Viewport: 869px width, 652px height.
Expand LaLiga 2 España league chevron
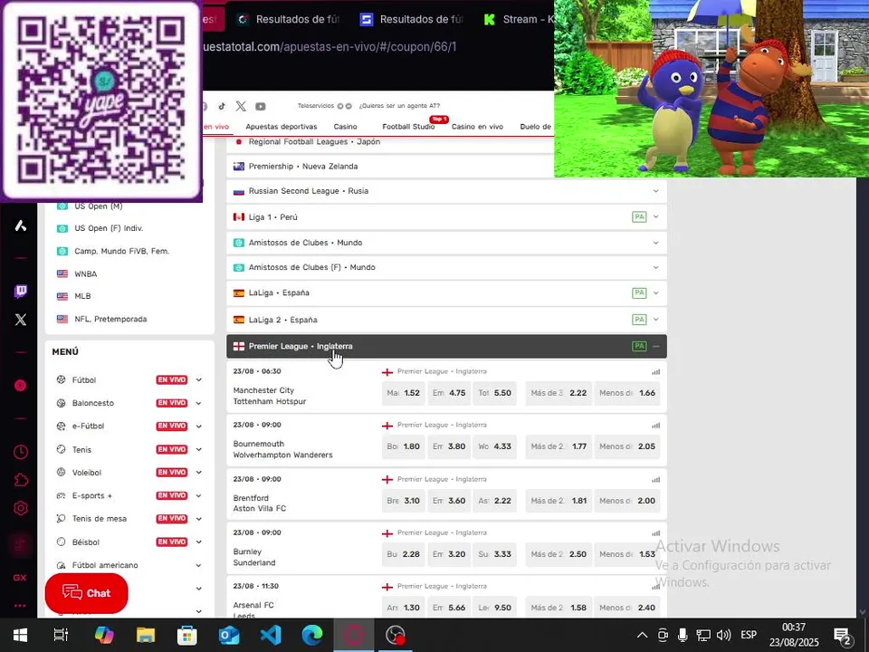(x=655, y=320)
